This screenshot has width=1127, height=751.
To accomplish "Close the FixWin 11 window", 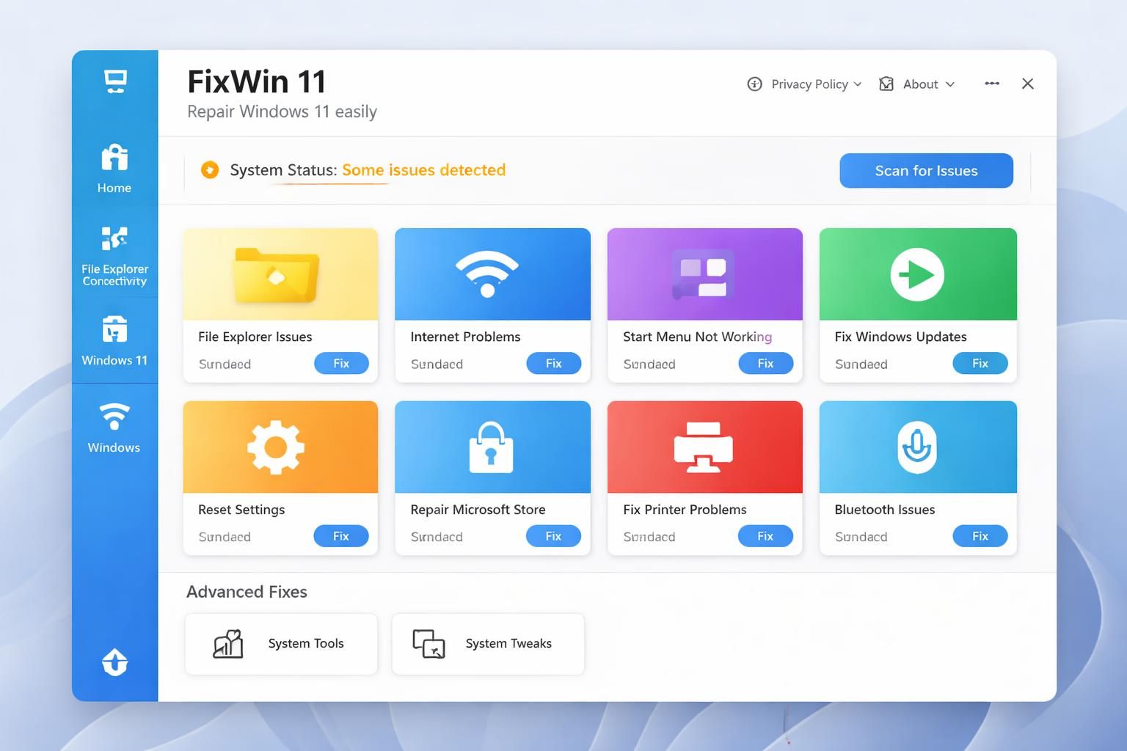I will pos(1028,84).
